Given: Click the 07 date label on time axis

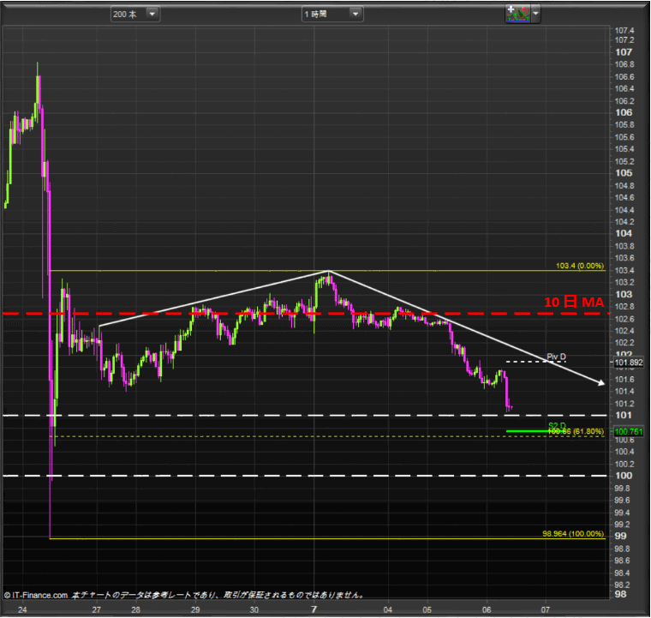Looking at the screenshot, I should tap(546, 609).
